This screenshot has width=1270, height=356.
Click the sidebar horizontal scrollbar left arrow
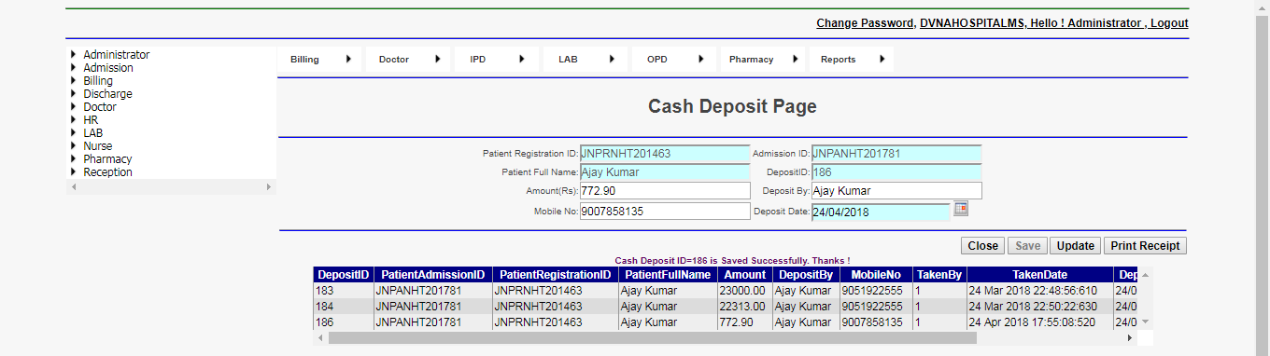coord(73,187)
